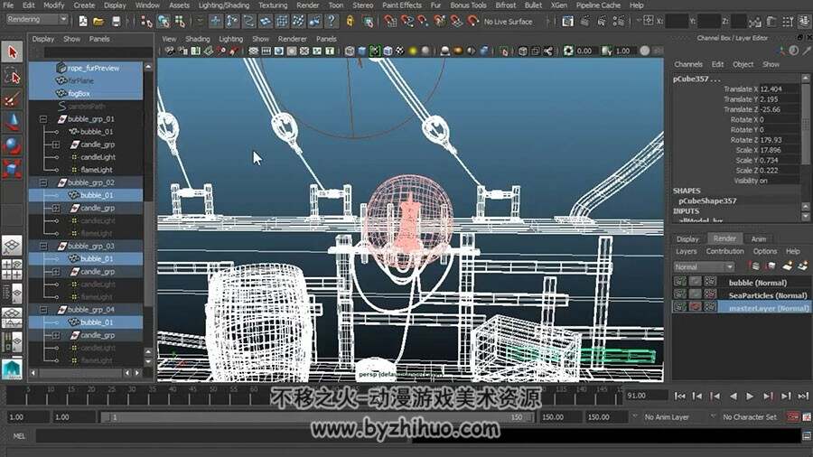The image size is (813, 457).
Task: Click the play backwards button
Action: pyautogui.click(x=733, y=396)
